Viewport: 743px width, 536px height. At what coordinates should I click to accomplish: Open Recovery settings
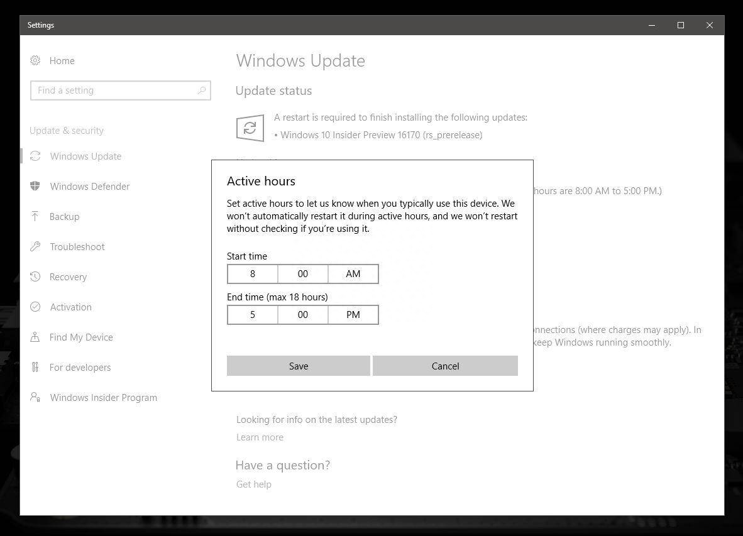(68, 276)
